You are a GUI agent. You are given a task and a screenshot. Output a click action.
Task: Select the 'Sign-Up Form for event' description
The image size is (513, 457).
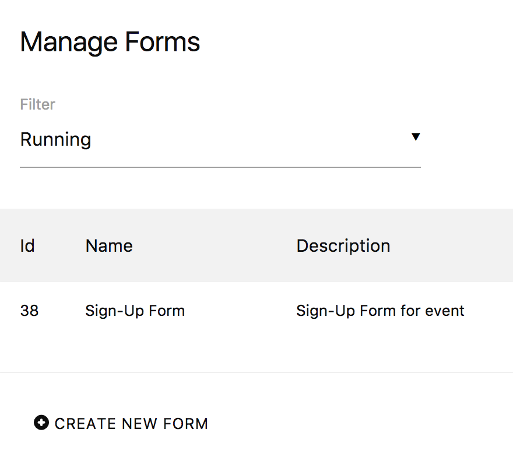380,311
